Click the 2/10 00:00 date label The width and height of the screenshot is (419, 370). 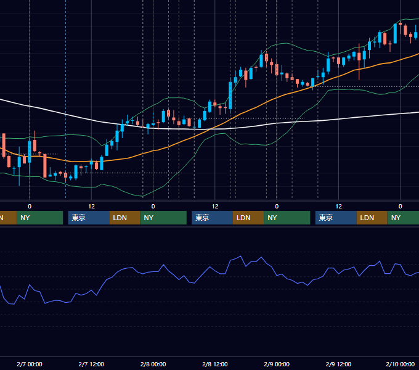click(x=400, y=364)
